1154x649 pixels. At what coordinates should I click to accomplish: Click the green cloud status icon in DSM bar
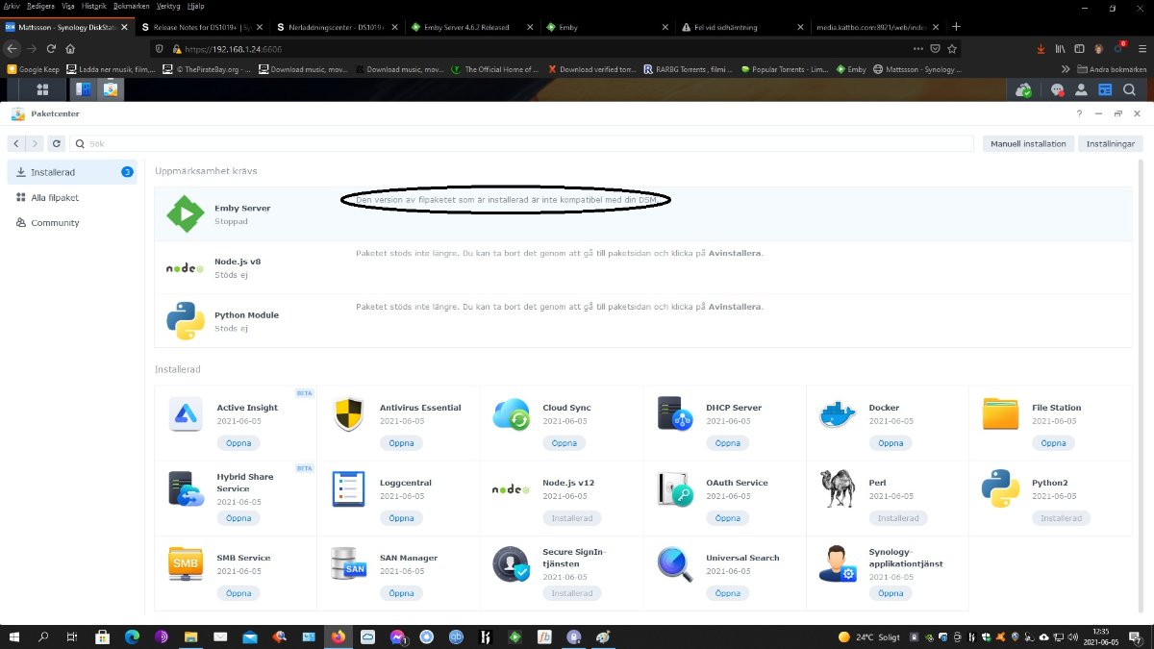[x=1024, y=89]
